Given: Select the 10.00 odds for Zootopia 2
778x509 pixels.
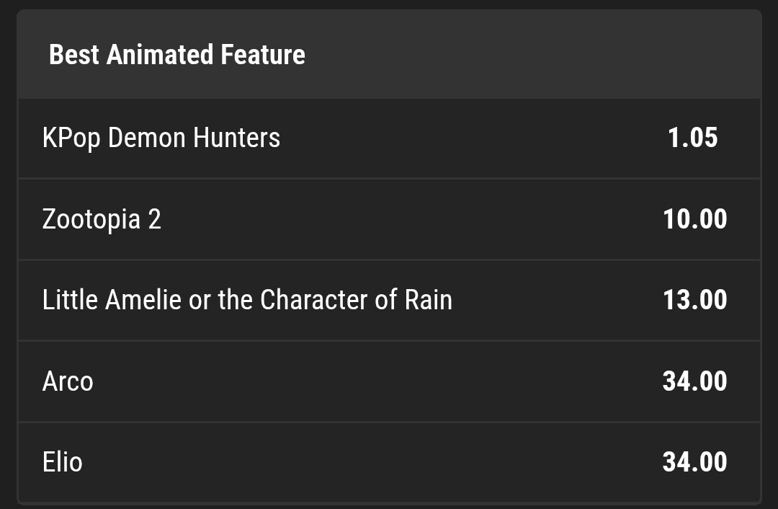Looking at the screenshot, I should pos(694,219).
